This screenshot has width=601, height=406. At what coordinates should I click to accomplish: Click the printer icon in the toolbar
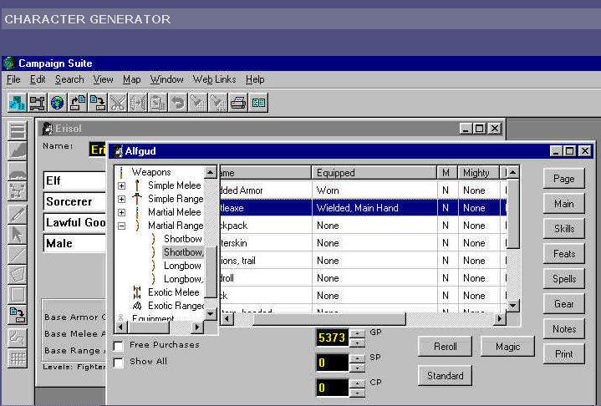238,103
